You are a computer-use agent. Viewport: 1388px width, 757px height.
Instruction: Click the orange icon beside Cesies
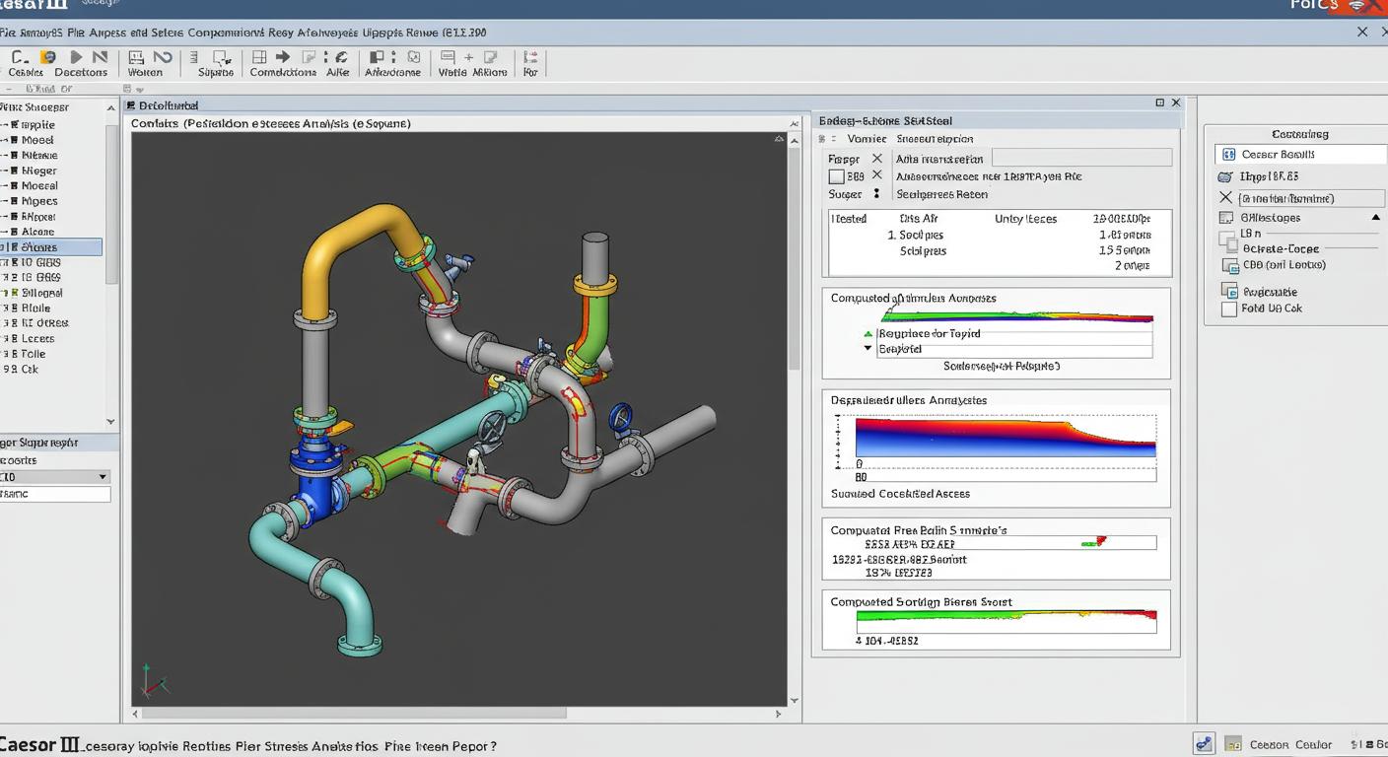click(47, 57)
